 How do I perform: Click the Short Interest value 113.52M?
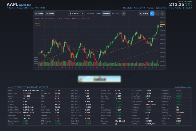149,102
